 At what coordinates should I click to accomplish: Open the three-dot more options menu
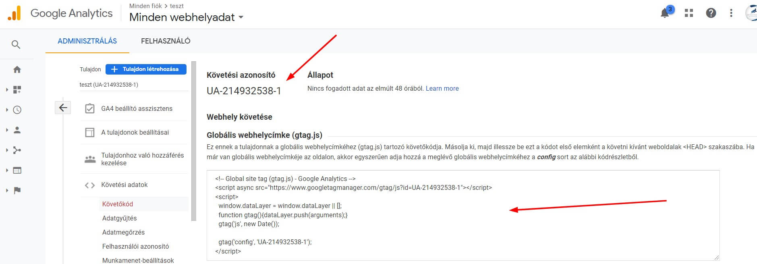click(731, 13)
